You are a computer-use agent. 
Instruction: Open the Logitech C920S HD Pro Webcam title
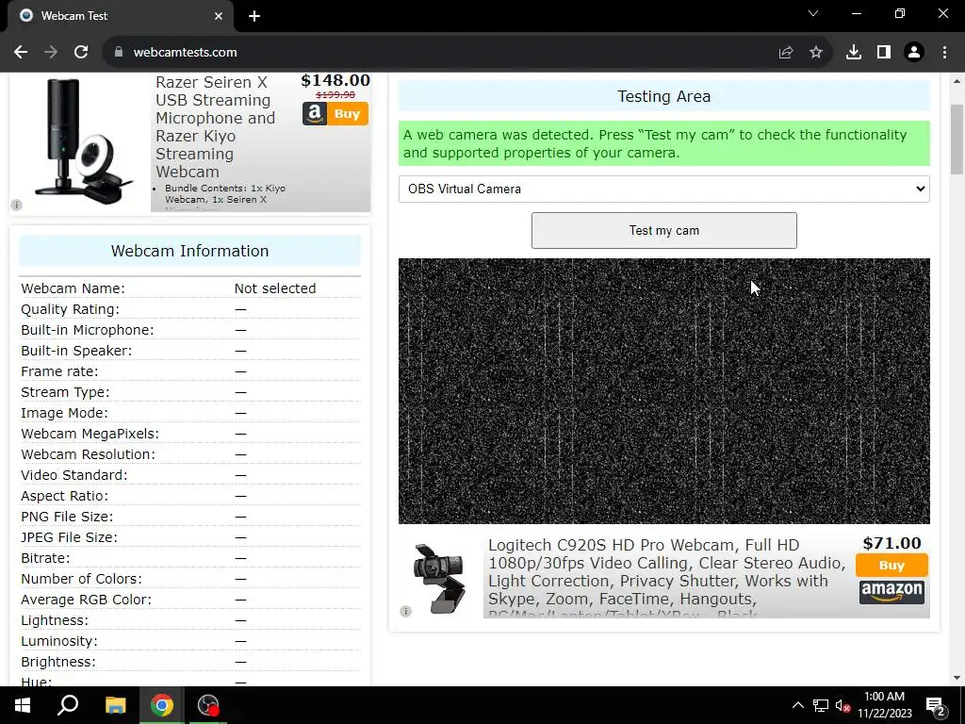coord(666,572)
